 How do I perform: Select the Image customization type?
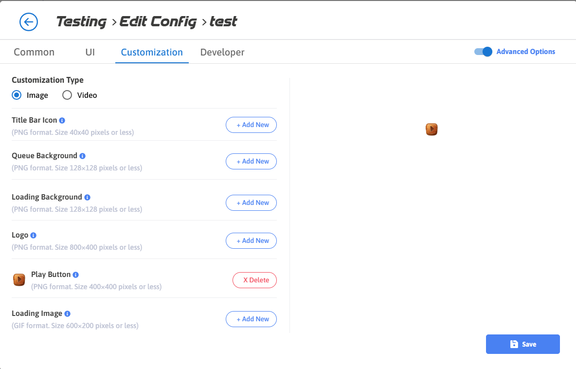pyautogui.click(x=17, y=95)
